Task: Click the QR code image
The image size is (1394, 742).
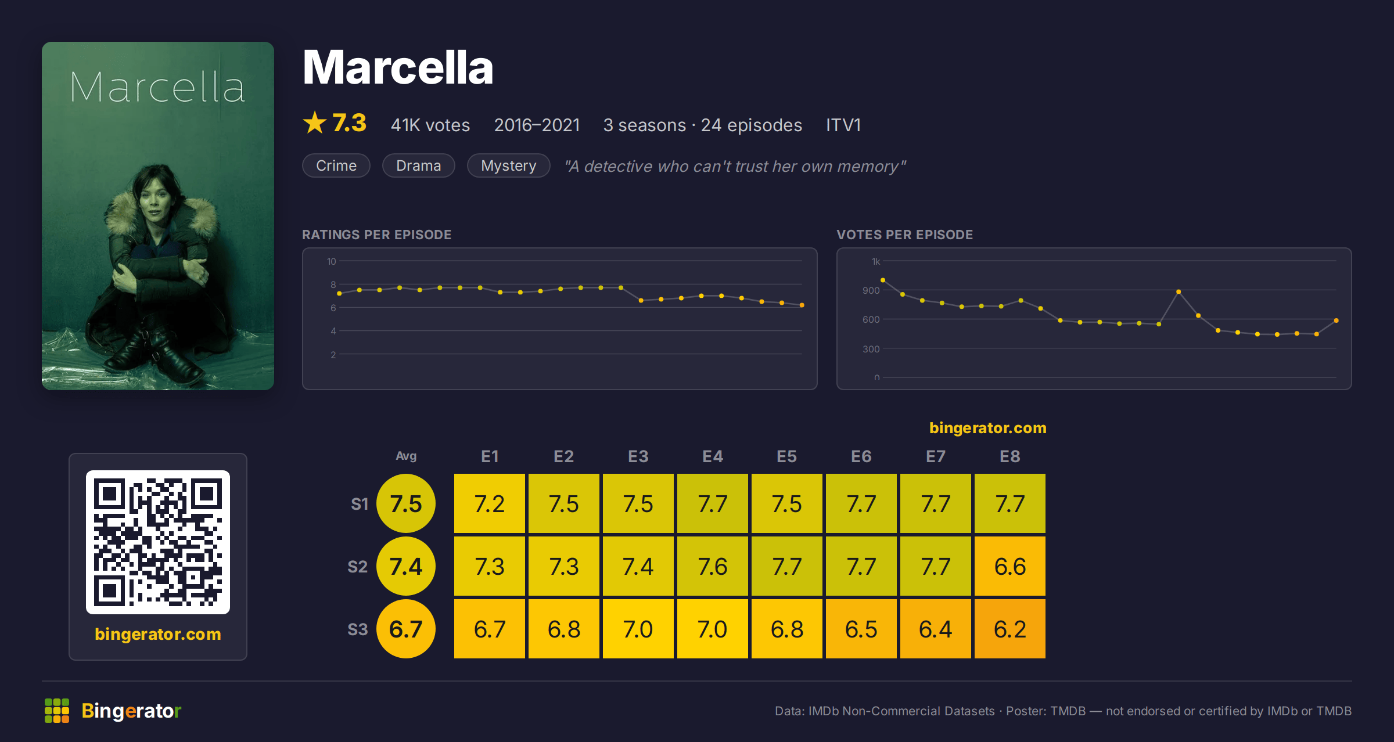Action: point(158,542)
